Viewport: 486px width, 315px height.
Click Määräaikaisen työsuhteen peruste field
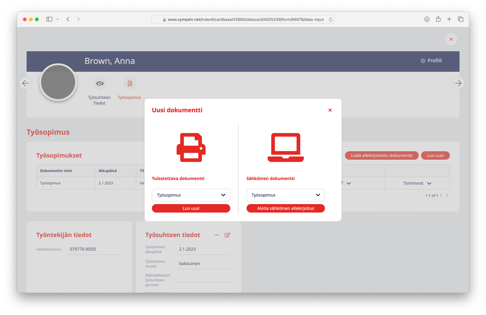coord(204,277)
